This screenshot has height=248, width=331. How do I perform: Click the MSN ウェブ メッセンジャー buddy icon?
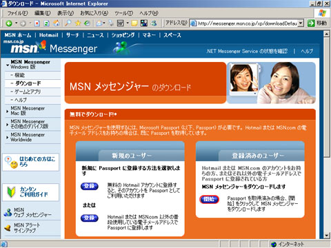(8, 212)
